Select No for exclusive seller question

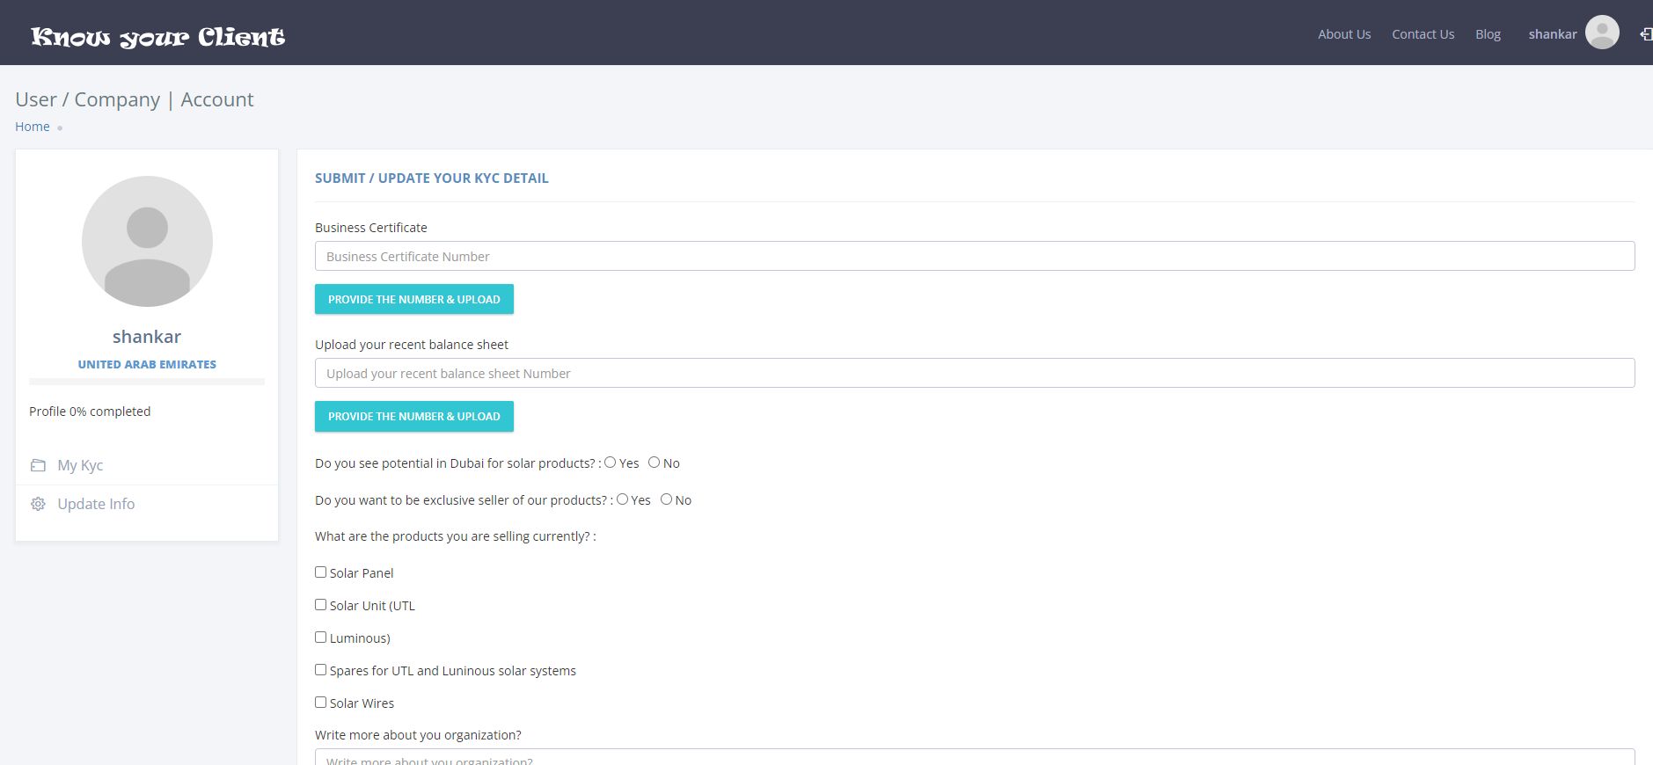click(667, 499)
